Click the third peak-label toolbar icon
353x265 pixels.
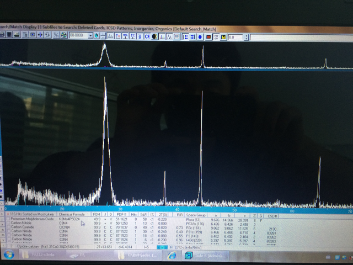coord(125,36)
